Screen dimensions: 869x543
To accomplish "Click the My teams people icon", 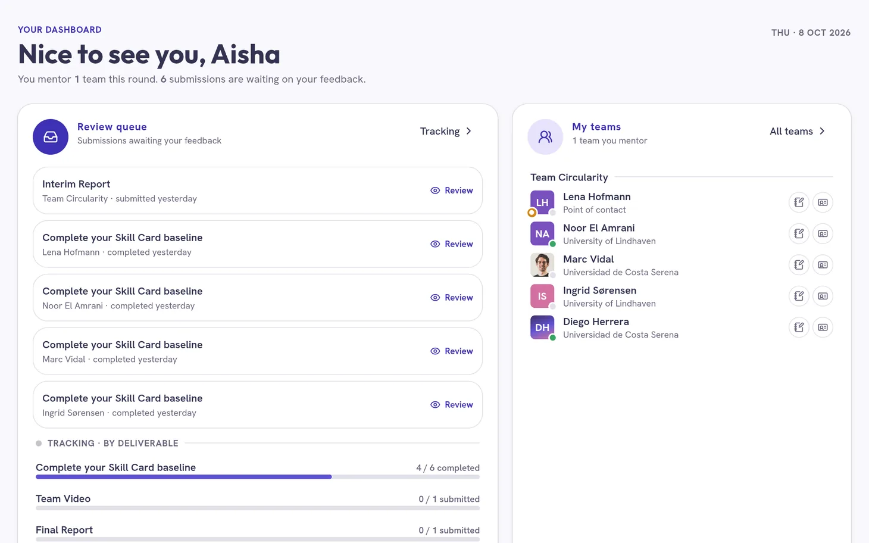I will click(545, 137).
